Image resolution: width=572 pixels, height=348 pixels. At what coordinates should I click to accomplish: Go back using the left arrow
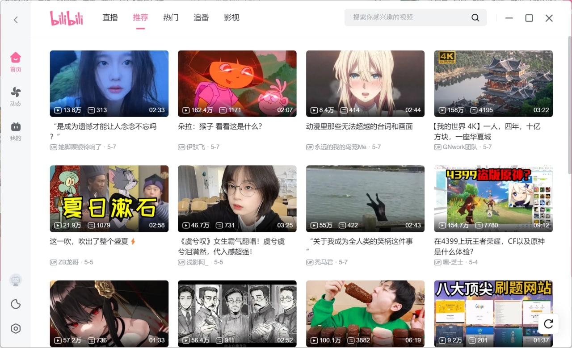tap(16, 20)
